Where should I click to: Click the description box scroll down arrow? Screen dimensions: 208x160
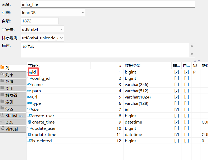coord(192,54)
